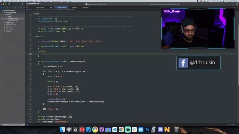Open the Mail icon in the Dock
The width and height of the screenshot is (239, 134).
point(141,130)
